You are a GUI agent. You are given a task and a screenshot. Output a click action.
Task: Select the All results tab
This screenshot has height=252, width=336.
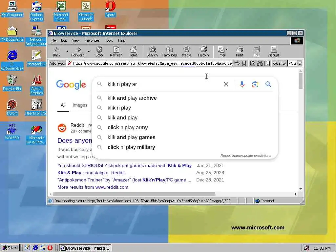coord(63,105)
